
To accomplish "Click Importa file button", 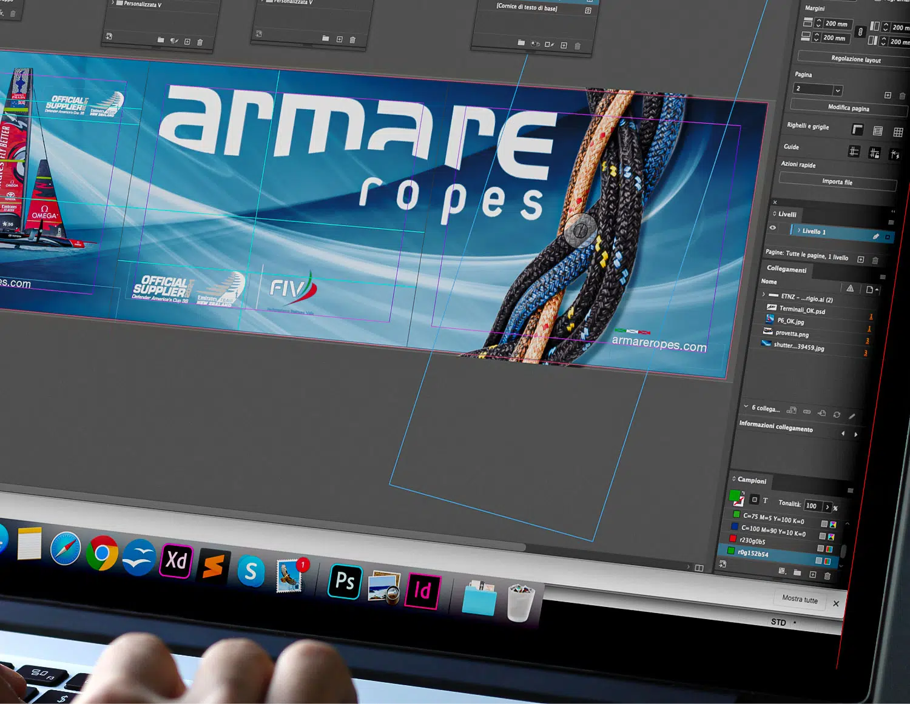I will [837, 182].
